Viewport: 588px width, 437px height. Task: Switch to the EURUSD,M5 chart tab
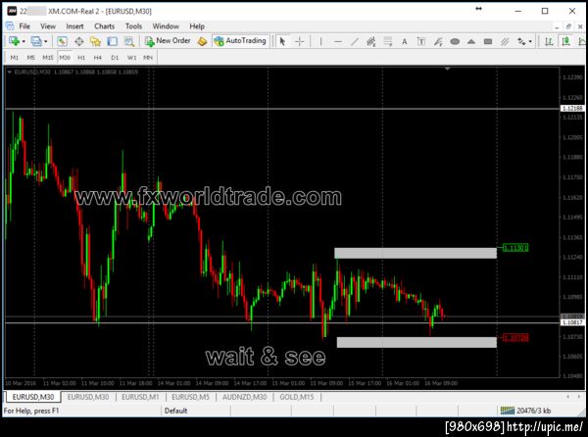point(190,397)
